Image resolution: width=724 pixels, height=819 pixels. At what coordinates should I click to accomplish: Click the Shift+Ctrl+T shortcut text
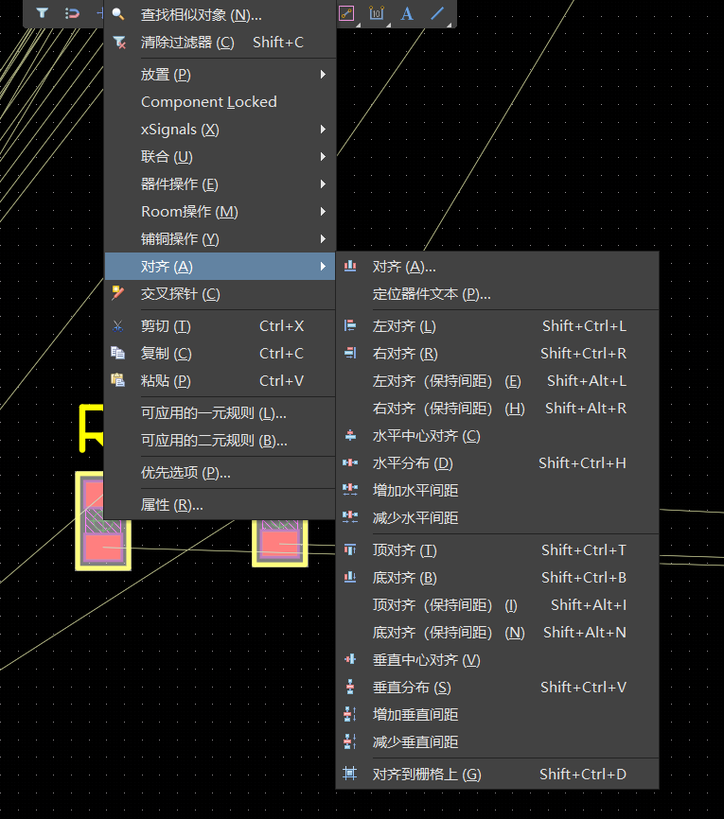click(x=583, y=550)
